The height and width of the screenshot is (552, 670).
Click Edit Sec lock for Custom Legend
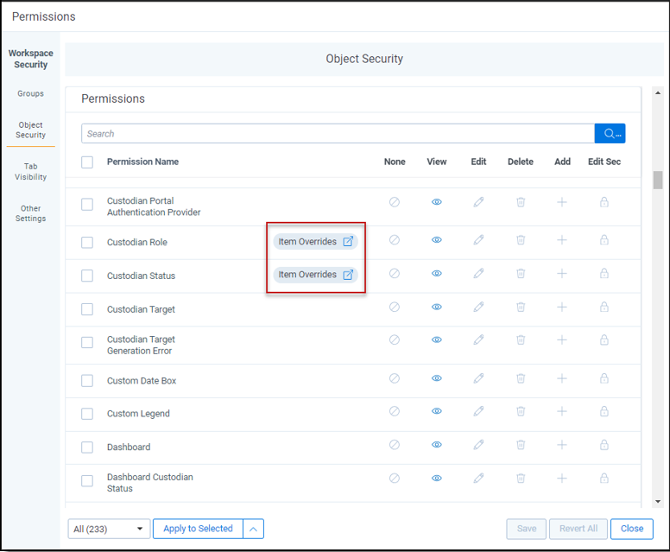[604, 411]
